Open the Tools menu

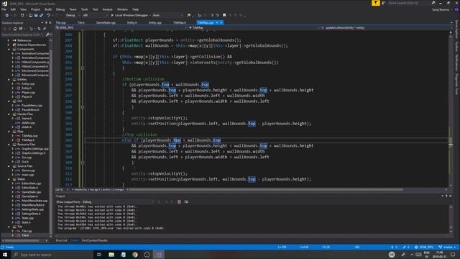[85, 9]
